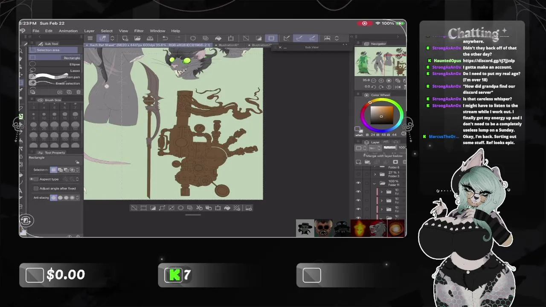This screenshot has width=546, height=307.
Task: Click Deselect icon in the top command bar
Action: pos(246,38)
